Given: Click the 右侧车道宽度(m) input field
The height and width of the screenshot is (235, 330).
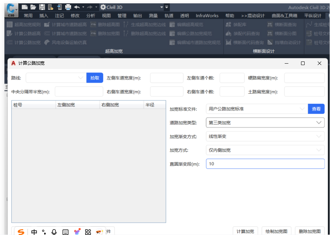Looking at the screenshot, I should click(x=167, y=91).
